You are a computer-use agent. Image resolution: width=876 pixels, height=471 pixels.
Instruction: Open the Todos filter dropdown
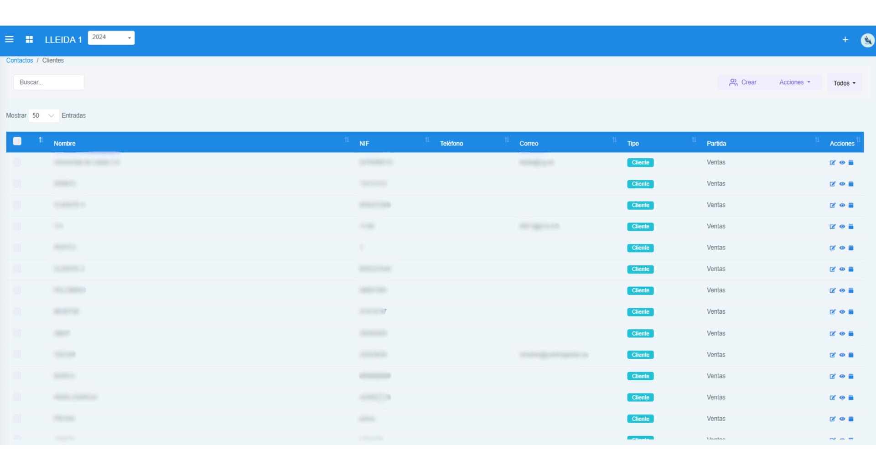(x=844, y=83)
